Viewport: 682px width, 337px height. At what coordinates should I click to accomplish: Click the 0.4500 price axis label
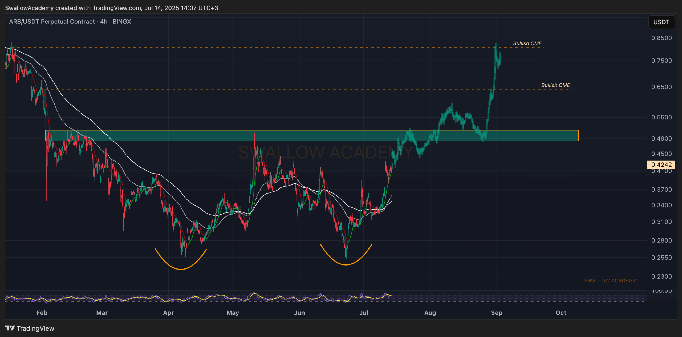click(661, 154)
